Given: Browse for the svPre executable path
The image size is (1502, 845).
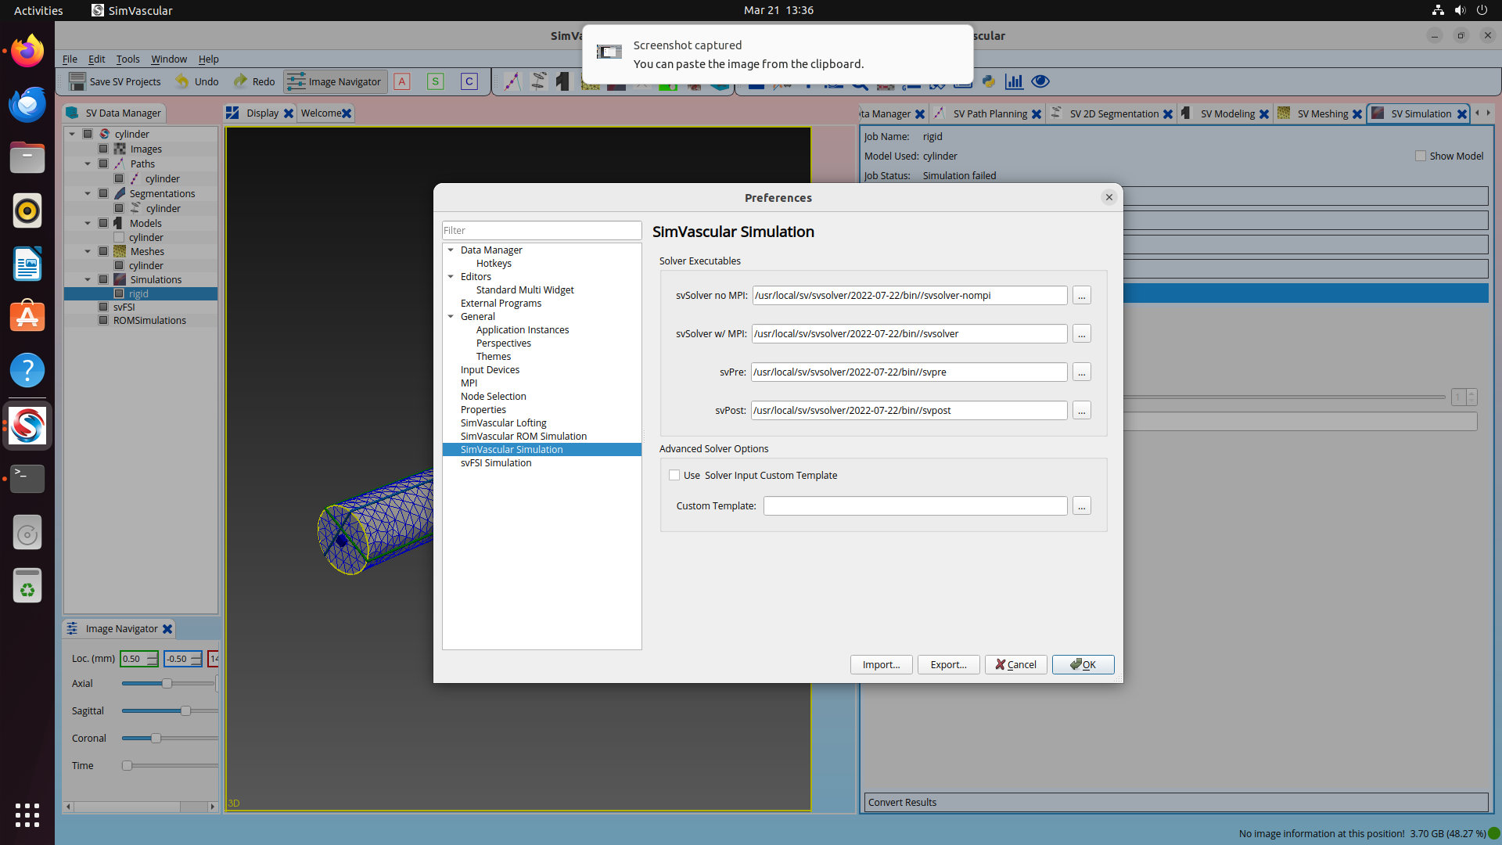Looking at the screenshot, I should 1081,372.
